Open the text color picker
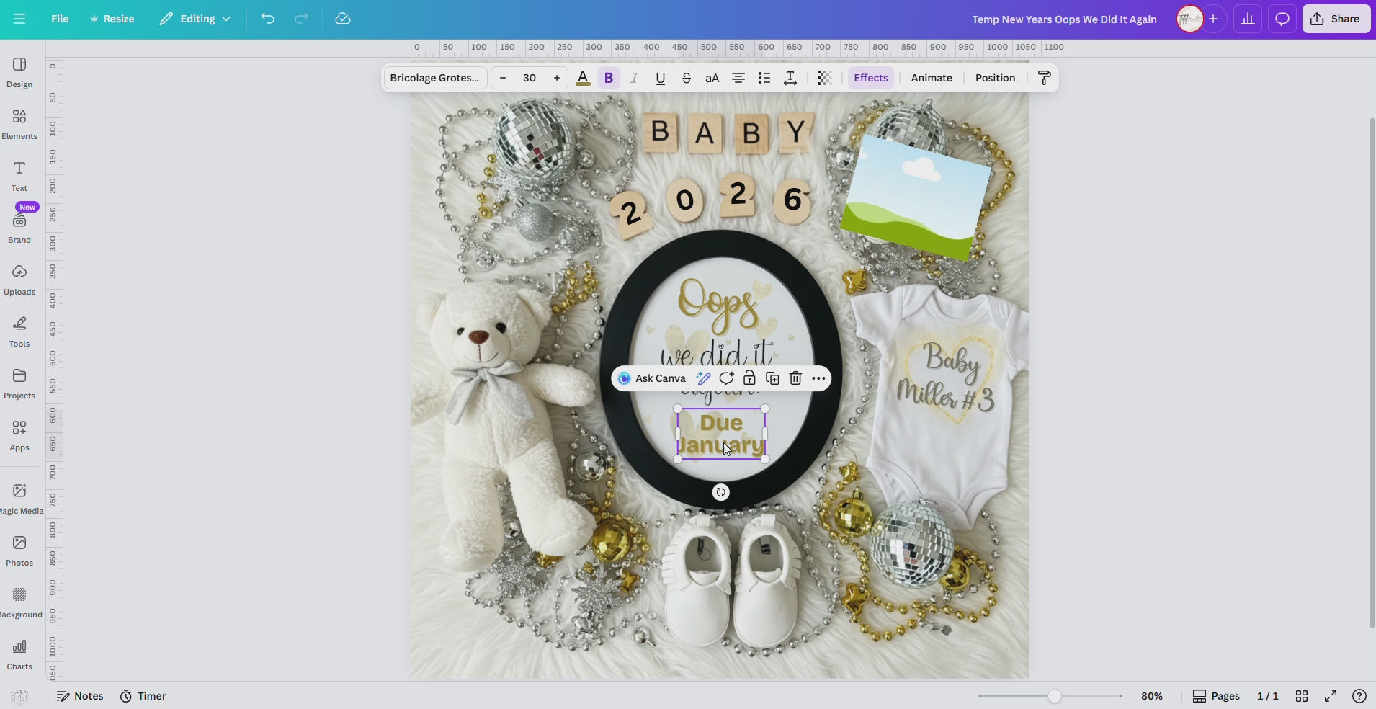Viewport: 1376px width, 709px height. coord(584,78)
